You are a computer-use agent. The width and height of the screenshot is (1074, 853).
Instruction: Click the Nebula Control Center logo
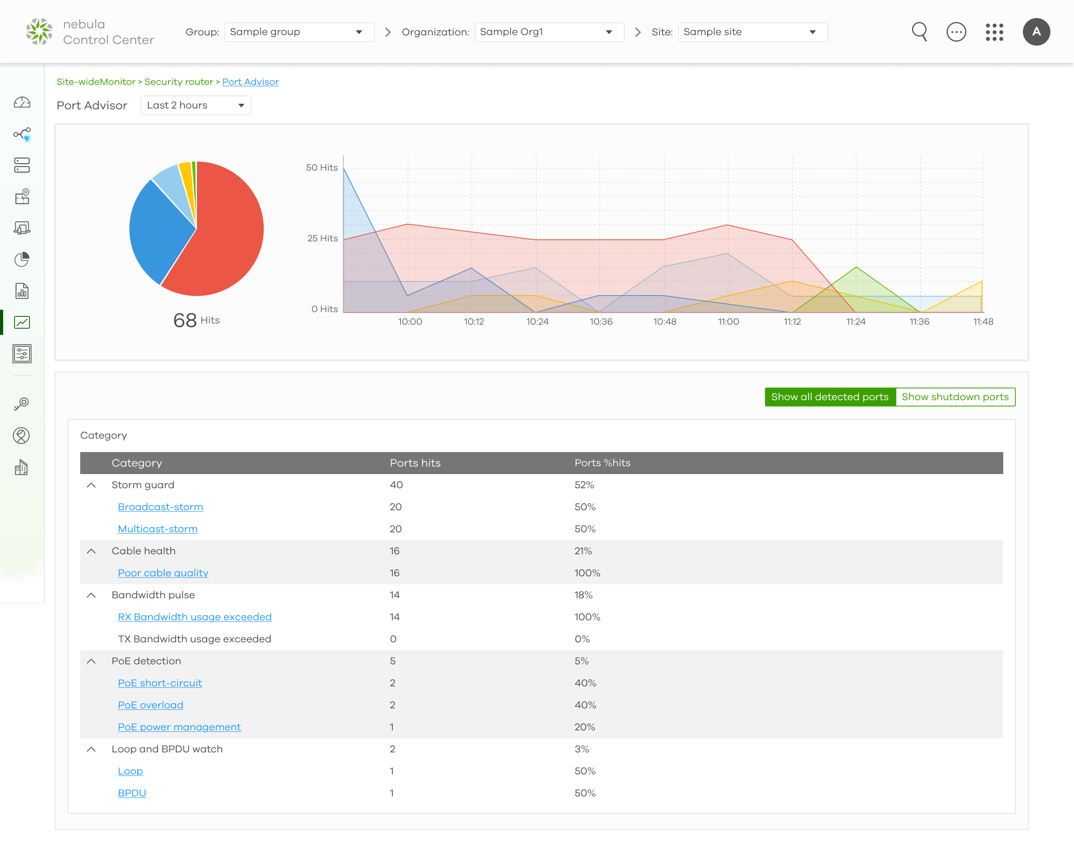coord(90,32)
